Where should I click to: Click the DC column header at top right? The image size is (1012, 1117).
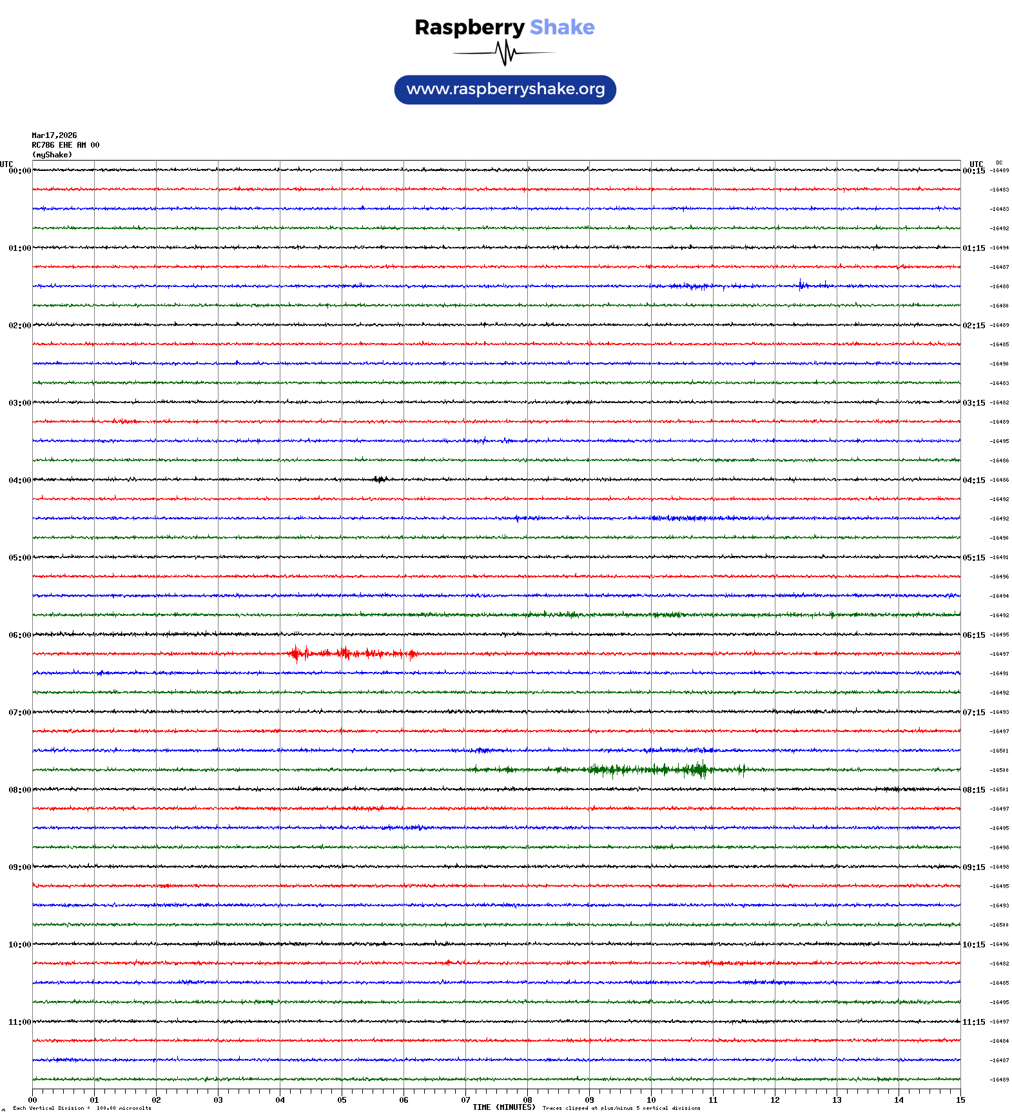click(x=999, y=163)
